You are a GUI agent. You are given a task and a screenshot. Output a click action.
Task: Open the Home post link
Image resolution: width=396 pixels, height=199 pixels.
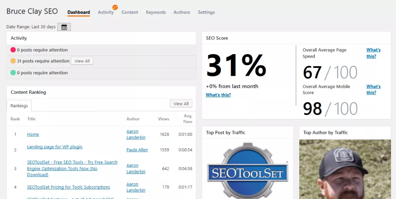pyautogui.click(x=33, y=134)
